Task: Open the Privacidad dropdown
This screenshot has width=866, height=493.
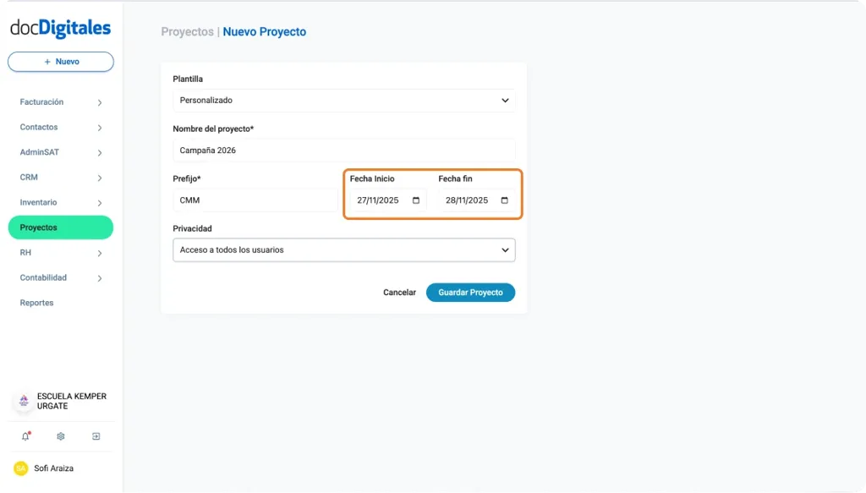Action: click(x=343, y=249)
